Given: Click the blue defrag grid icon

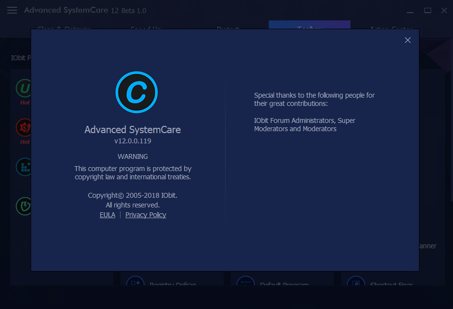Looking at the screenshot, I should [24, 167].
